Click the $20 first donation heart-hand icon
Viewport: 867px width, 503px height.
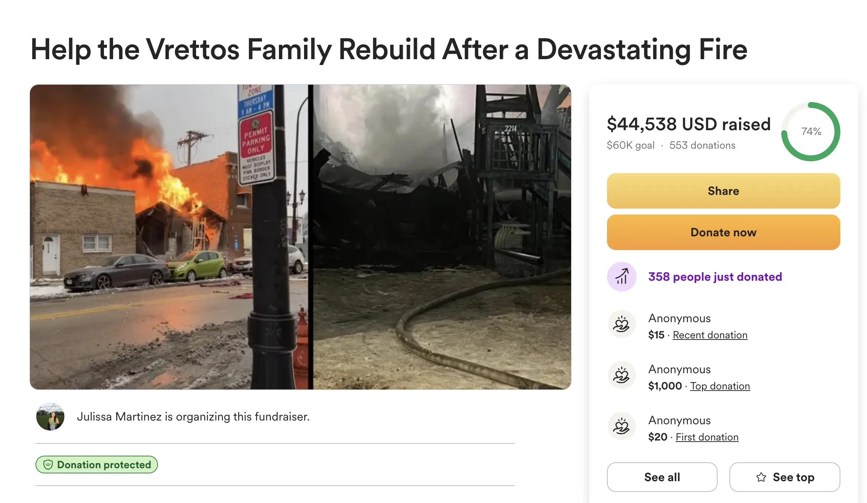click(622, 426)
